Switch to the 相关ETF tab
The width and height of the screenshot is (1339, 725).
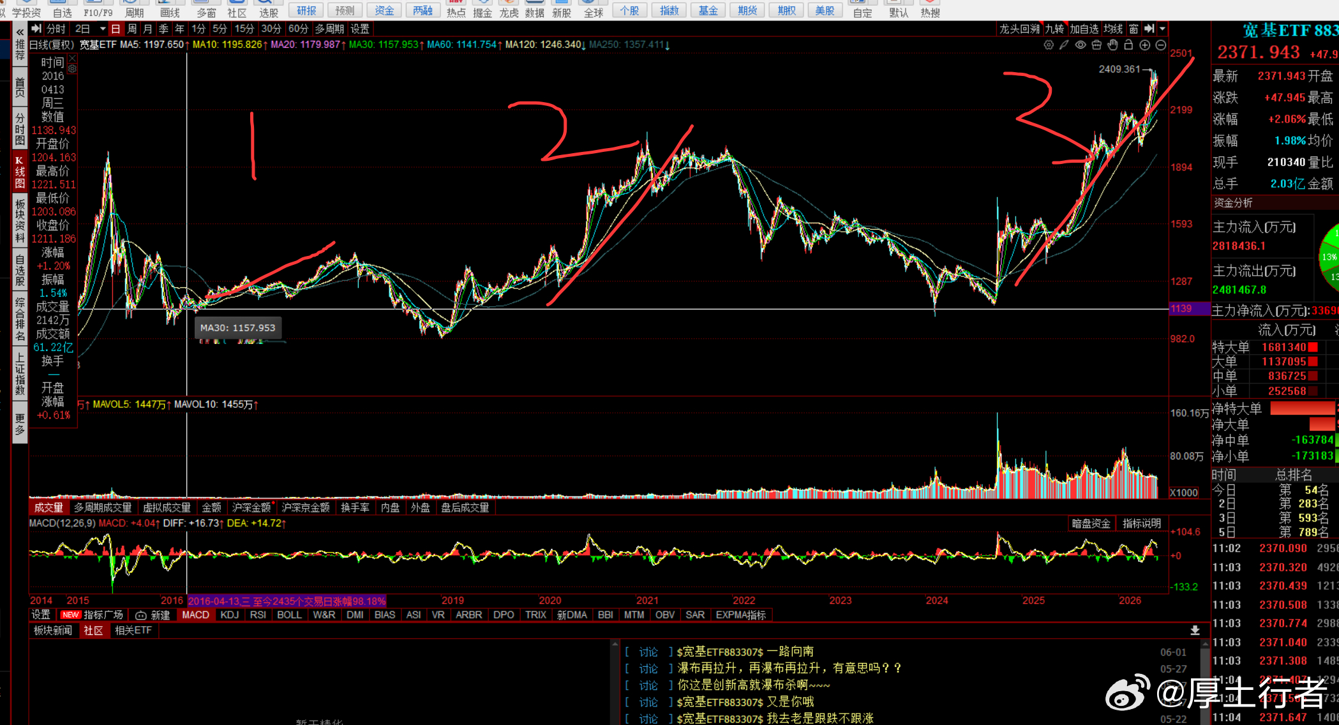pos(133,631)
